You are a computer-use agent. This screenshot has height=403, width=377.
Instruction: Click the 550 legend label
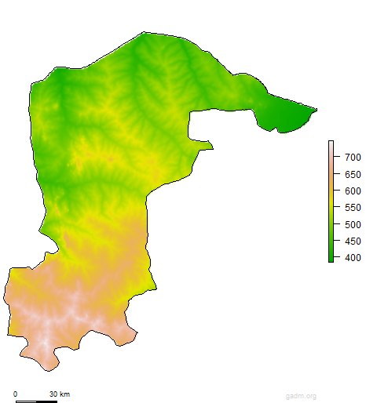(353, 208)
